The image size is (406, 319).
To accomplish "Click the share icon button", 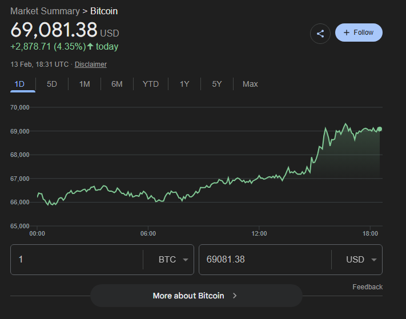I will point(320,33).
